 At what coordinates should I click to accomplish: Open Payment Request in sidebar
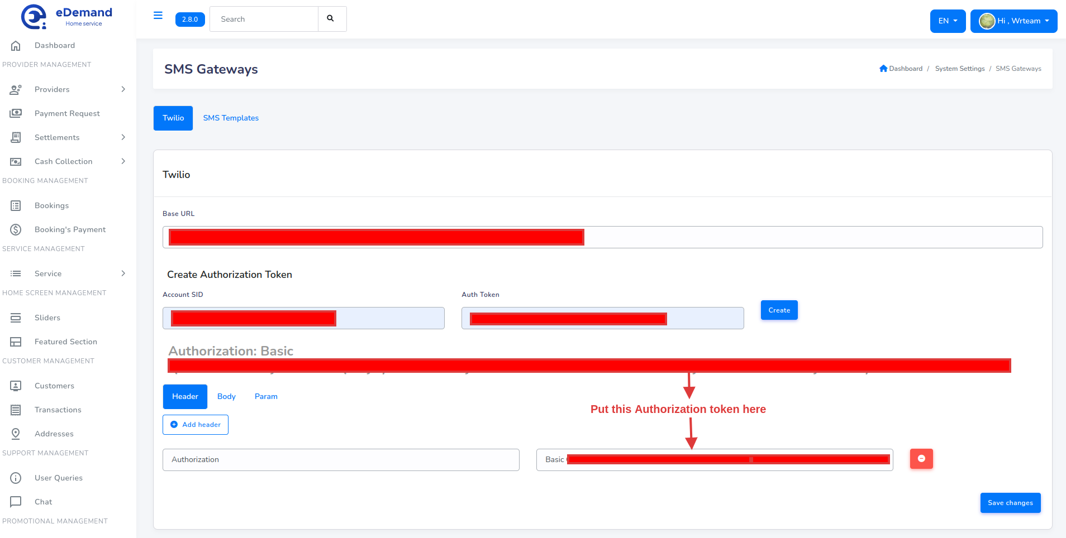(x=67, y=113)
